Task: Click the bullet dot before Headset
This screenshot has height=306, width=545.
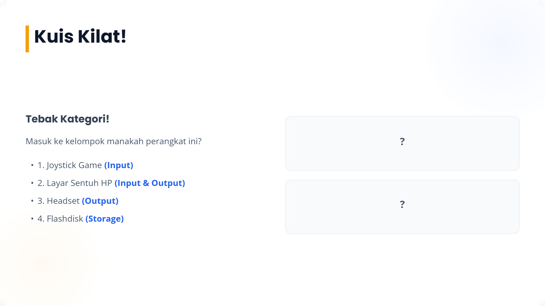Action: 32,201
